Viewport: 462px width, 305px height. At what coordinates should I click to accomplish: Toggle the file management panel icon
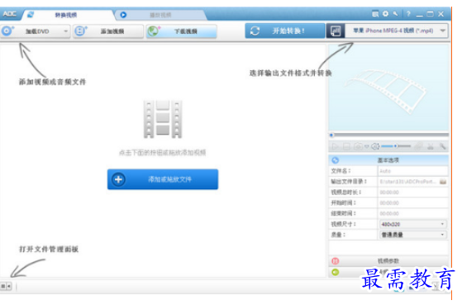(x=6, y=286)
